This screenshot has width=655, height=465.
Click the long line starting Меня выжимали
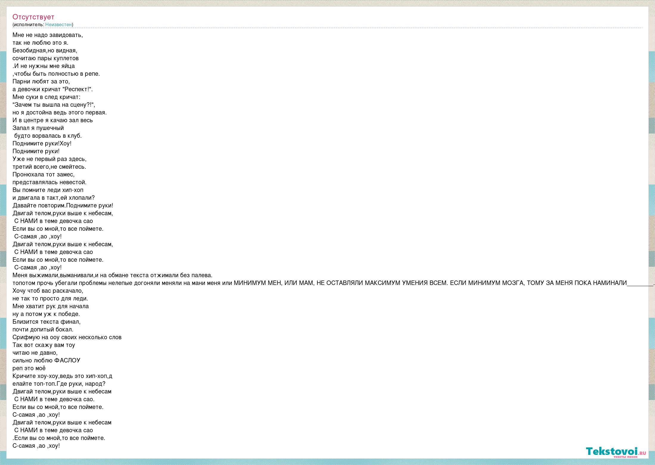tap(112, 275)
